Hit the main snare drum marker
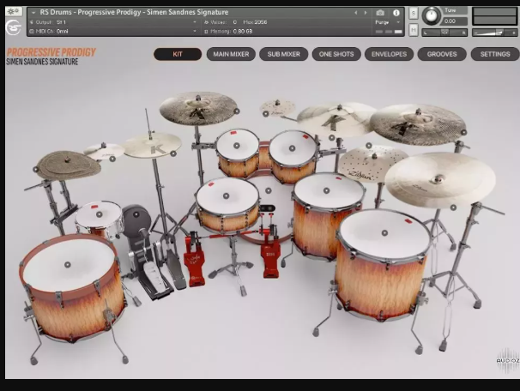This screenshot has height=391, width=520. coord(226,195)
